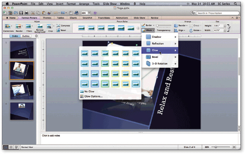Choose No Glow option
The height and width of the screenshot is (154, 245).
pyautogui.click(x=90, y=91)
